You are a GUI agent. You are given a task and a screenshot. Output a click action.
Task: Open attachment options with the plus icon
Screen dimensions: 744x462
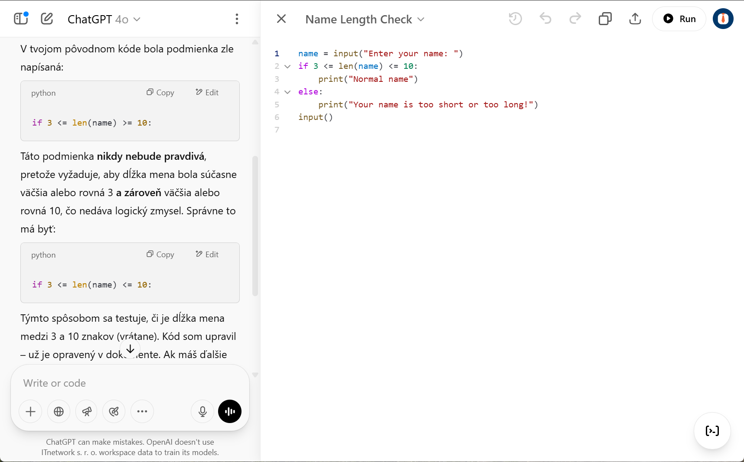[30, 411]
